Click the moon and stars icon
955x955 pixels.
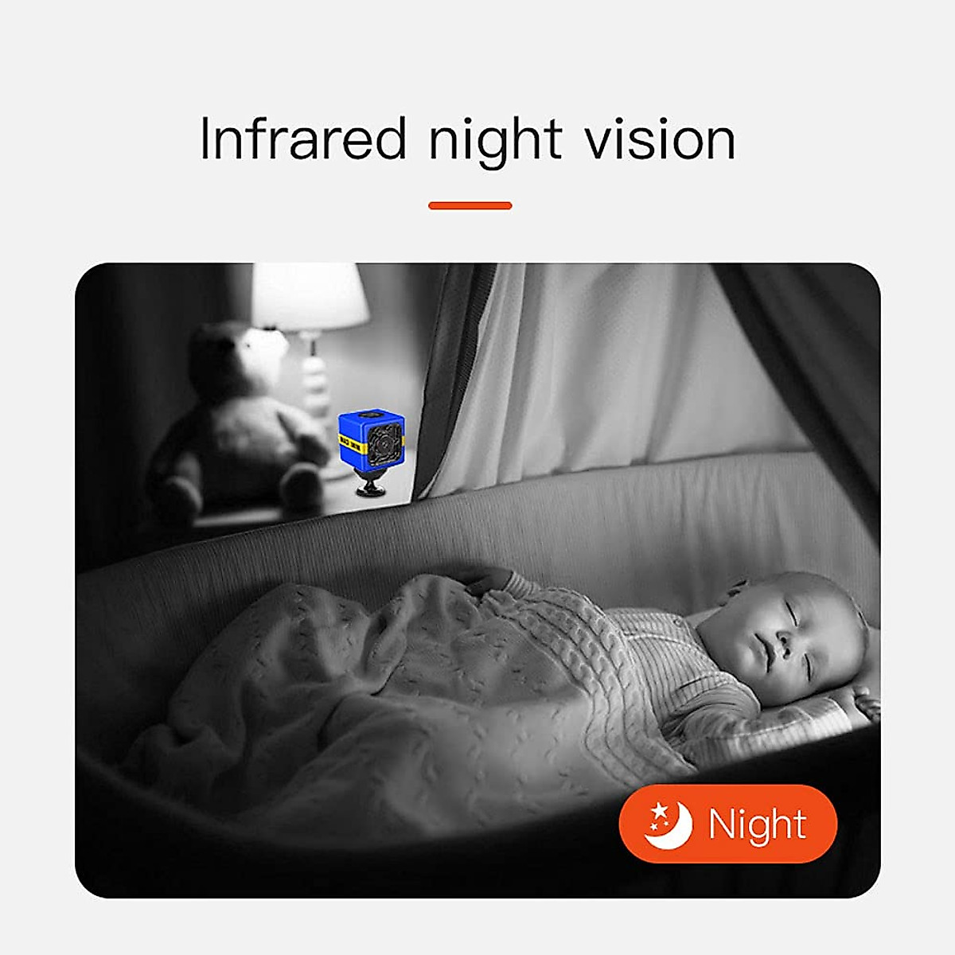668,824
